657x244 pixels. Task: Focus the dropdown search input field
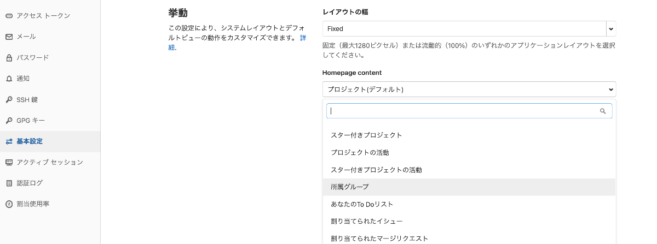coord(469,111)
